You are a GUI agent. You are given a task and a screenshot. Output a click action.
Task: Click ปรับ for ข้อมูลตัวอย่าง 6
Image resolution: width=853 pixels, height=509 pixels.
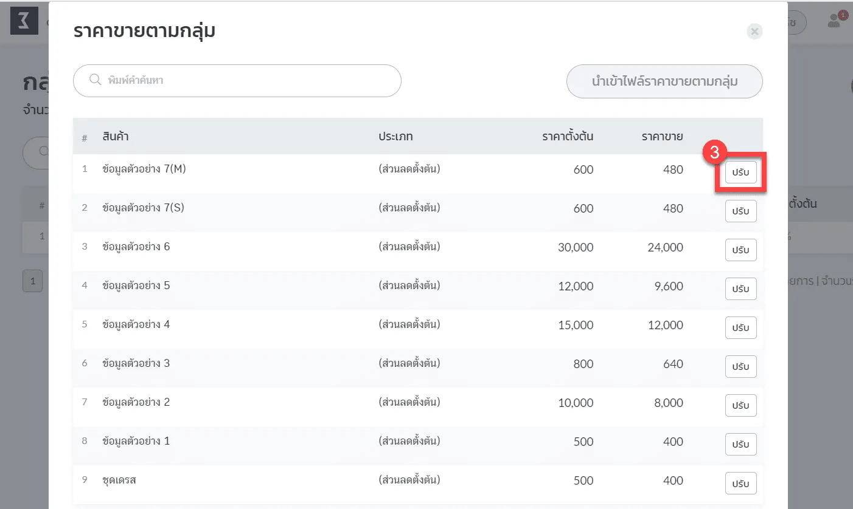pyautogui.click(x=740, y=250)
